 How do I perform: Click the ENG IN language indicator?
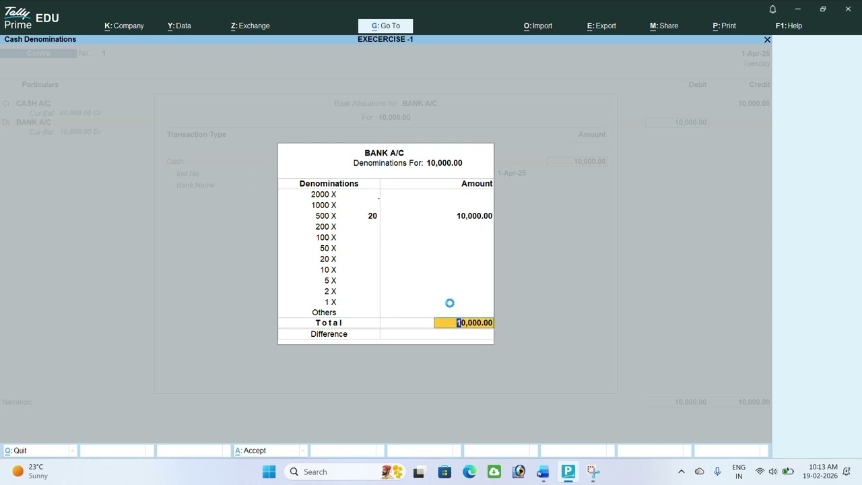tap(739, 472)
